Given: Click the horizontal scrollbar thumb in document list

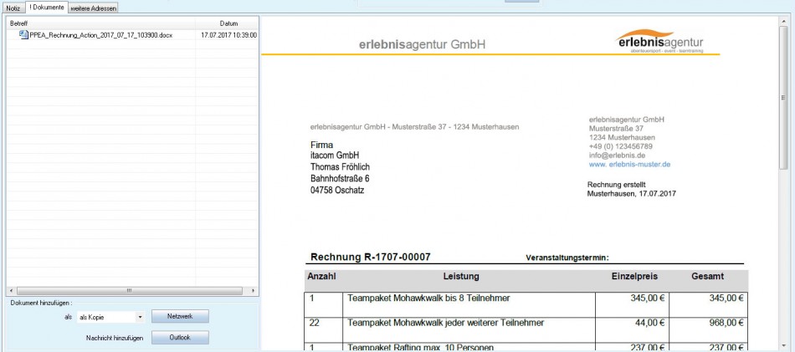Looking at the screenshot, I should [x=128, y=290].
